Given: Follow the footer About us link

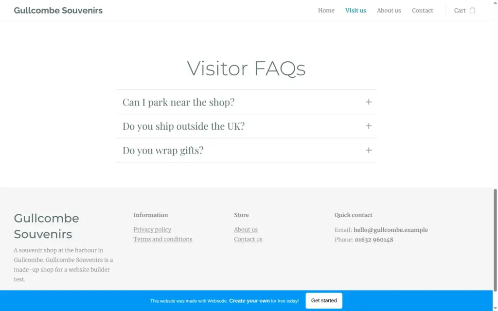Looking at the screenshot, I should click(246, 229).
